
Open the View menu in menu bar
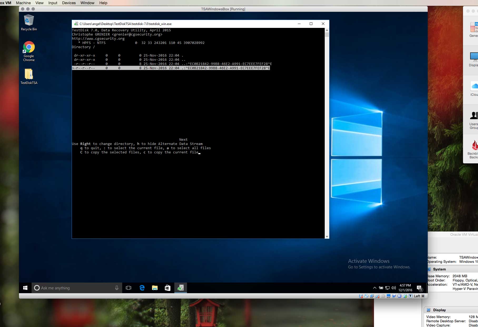tap(40, 3)
